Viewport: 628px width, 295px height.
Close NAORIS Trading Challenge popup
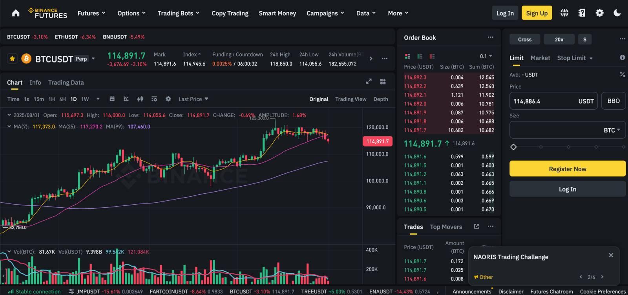611,255
